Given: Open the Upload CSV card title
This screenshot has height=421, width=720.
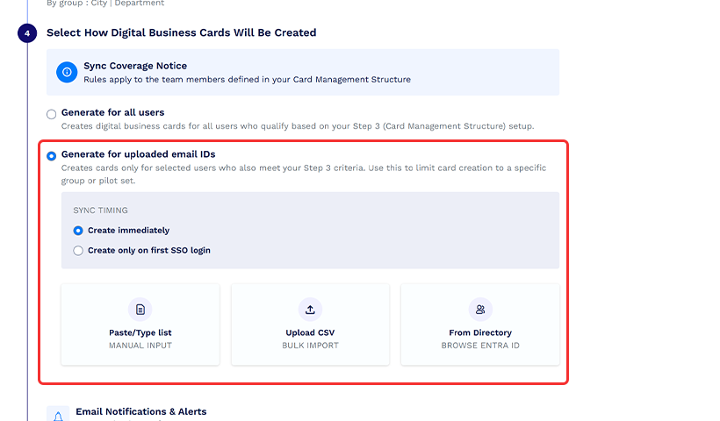Looking at the screenshot, I should [310, 333].
